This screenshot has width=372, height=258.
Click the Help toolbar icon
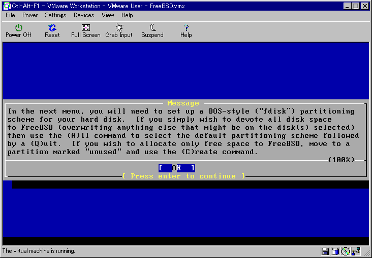(x=186, y=31)
